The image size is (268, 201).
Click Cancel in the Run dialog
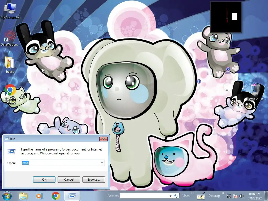pos(69,180)
